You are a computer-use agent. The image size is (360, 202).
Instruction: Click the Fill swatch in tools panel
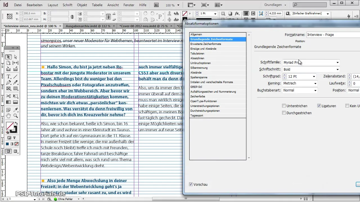pos(10,126)
